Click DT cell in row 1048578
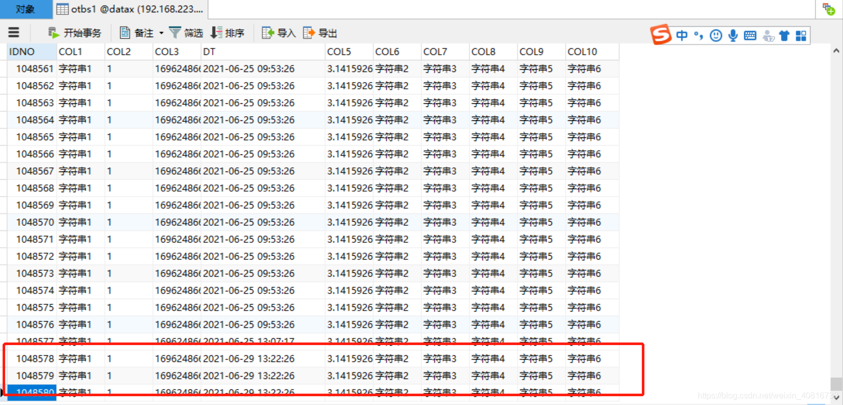This screenshot has height=405, width=843. [263, 359]
